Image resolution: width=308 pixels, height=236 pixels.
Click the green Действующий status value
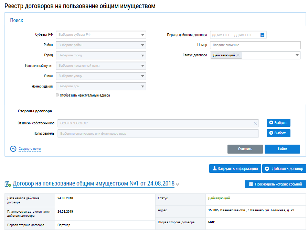[219, 198]
